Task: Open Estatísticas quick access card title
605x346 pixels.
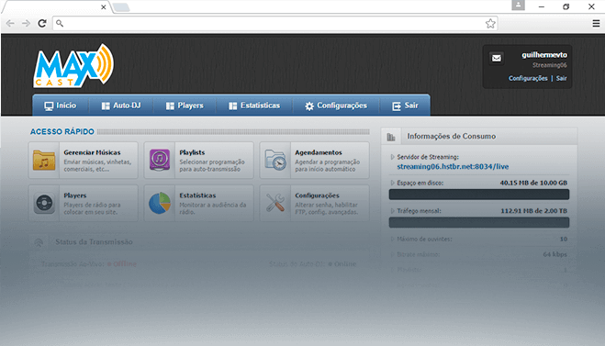Action: click(197, 195)
